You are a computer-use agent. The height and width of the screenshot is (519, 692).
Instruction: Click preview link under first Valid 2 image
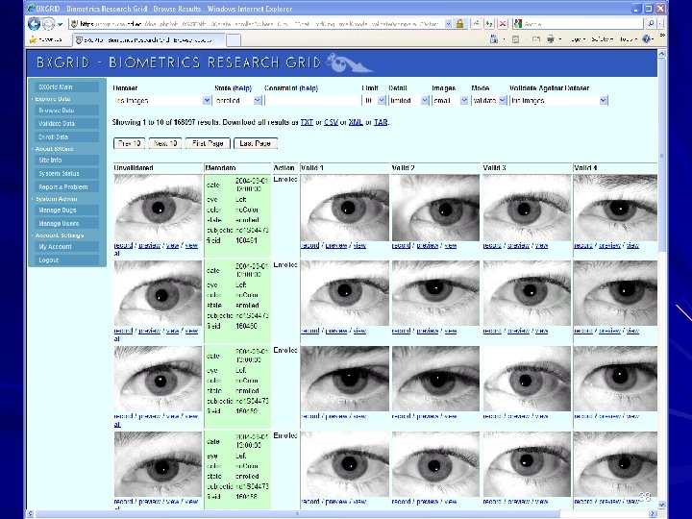[427, 245]
